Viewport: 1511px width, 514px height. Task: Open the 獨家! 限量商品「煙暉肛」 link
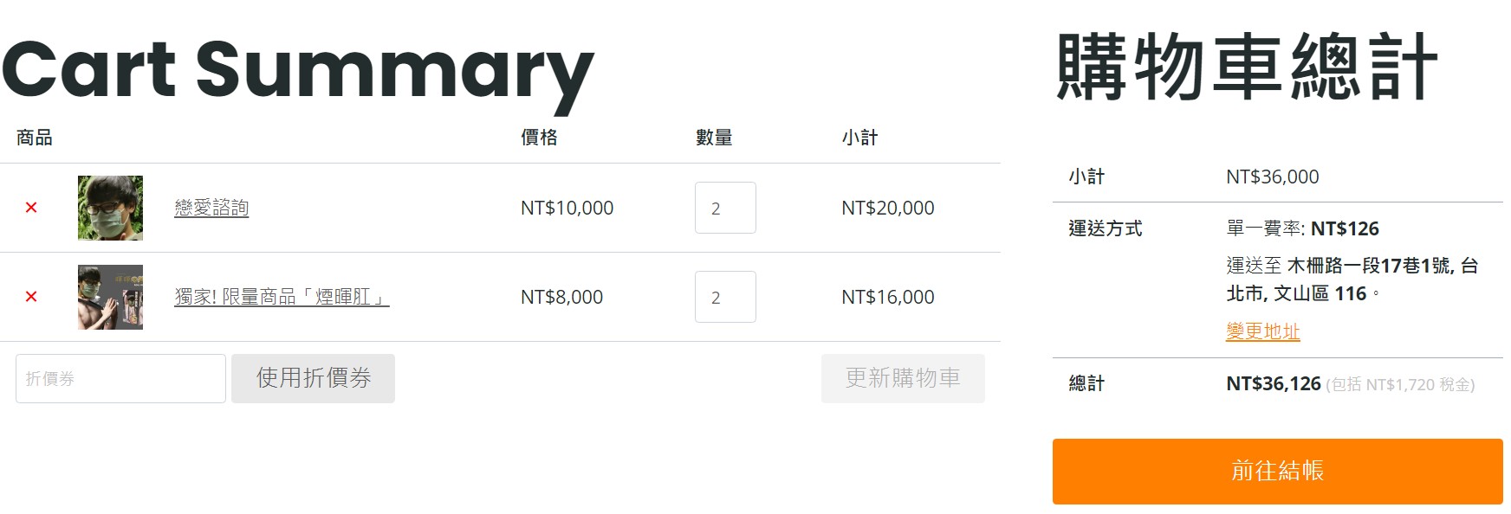tap(282, 297)
